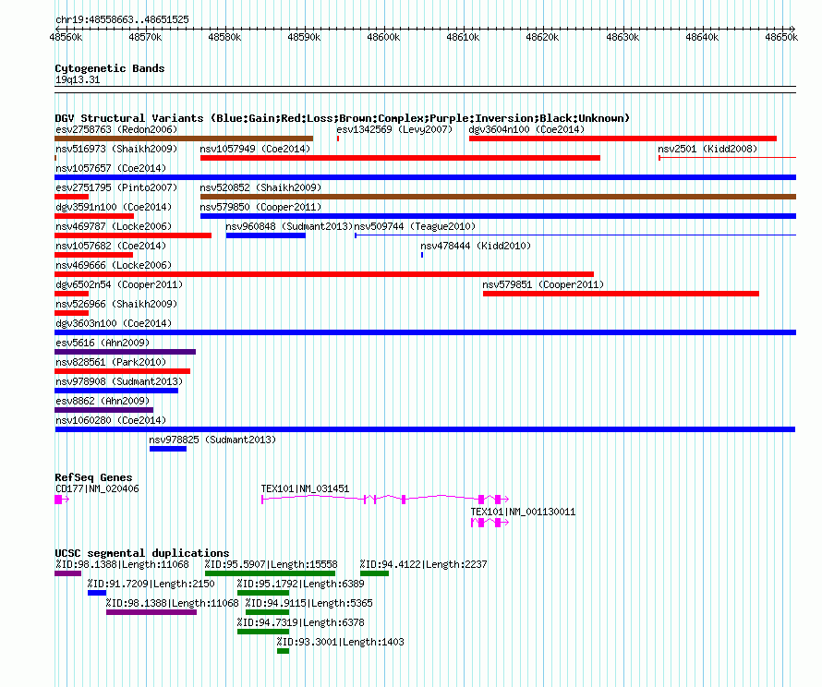The width and height of the screenshot is (822, 687).
Task: Open the UCSC segmental duplications track title
Action: [x=142, y=553]
